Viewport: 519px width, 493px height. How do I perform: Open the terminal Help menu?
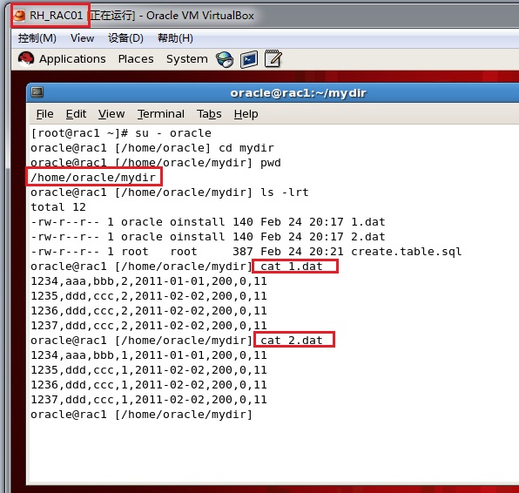pyautogui.click(x=246, y=114)
